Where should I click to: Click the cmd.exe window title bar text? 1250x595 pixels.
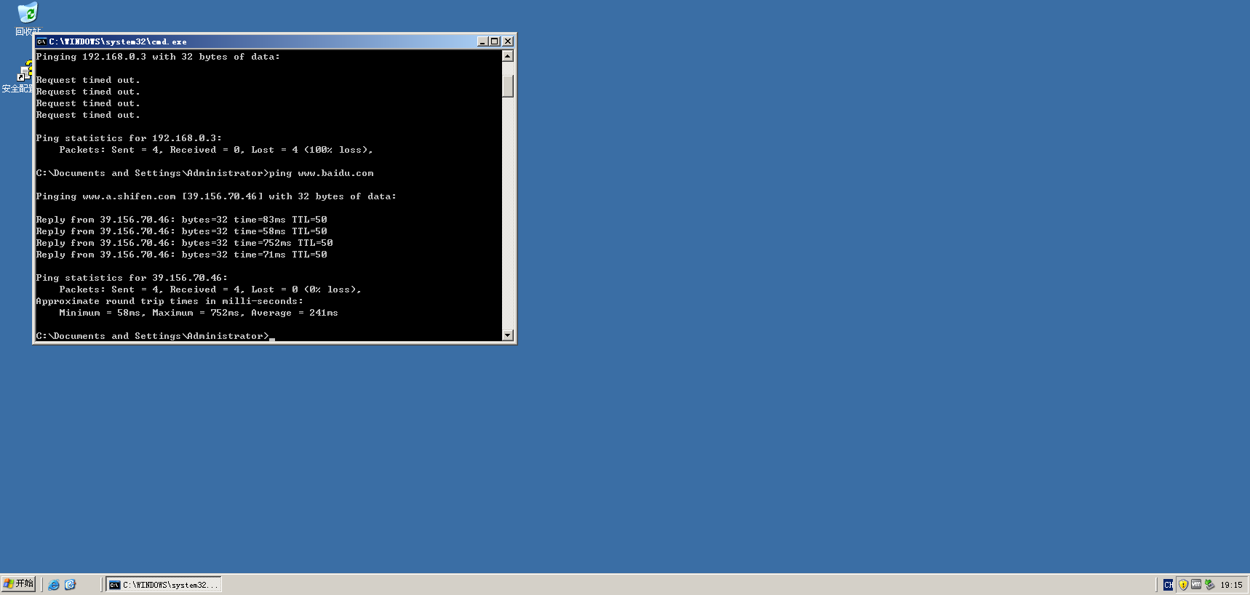point(118,41)
